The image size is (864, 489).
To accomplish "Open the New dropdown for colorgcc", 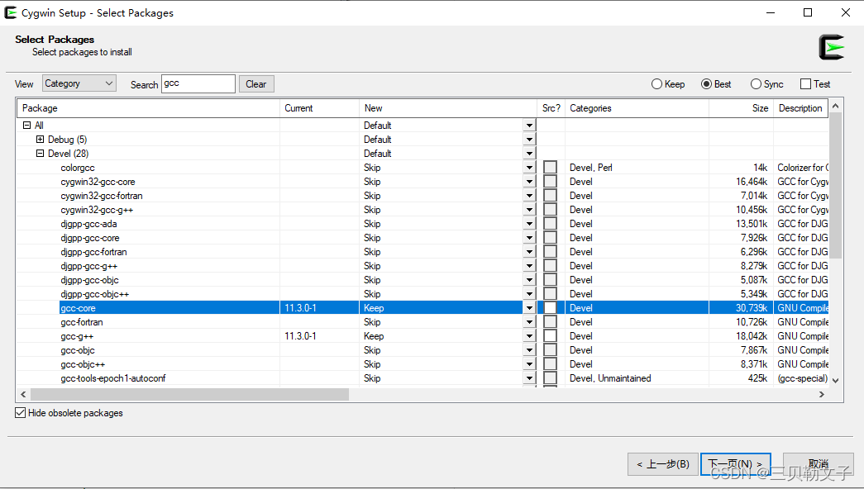I will click(x=529, y=168).
